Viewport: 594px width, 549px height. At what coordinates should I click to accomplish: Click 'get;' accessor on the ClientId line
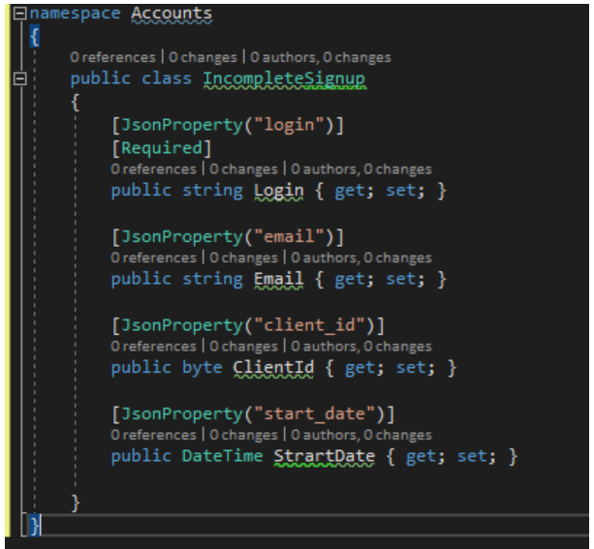pos(364,368)
